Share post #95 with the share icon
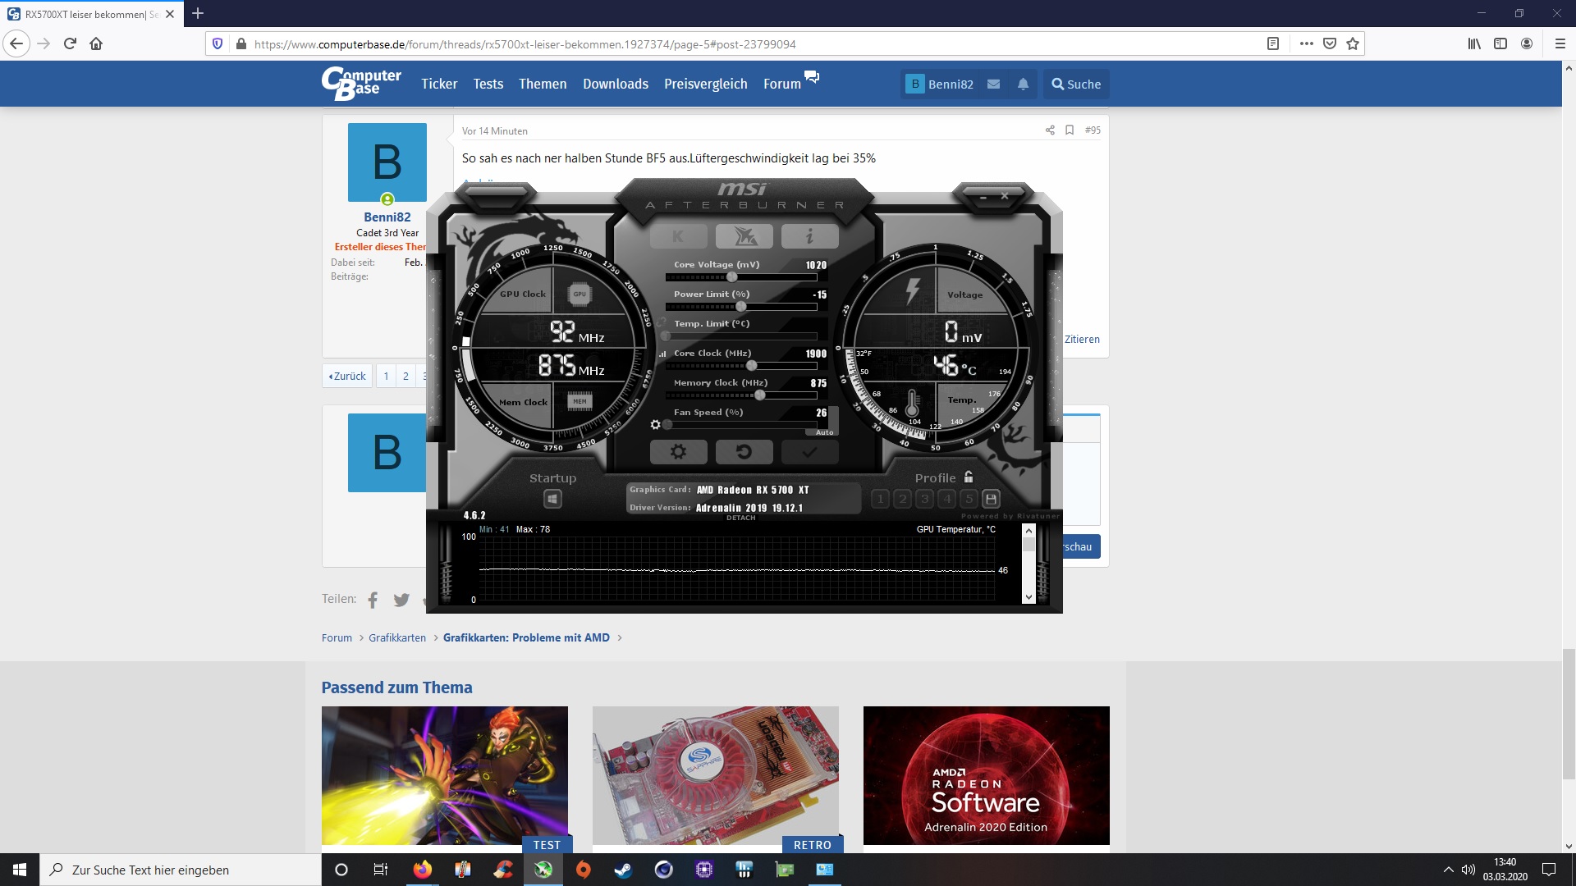The width and height of the screenshot is (1576, 886). [x=1050, y=130]
